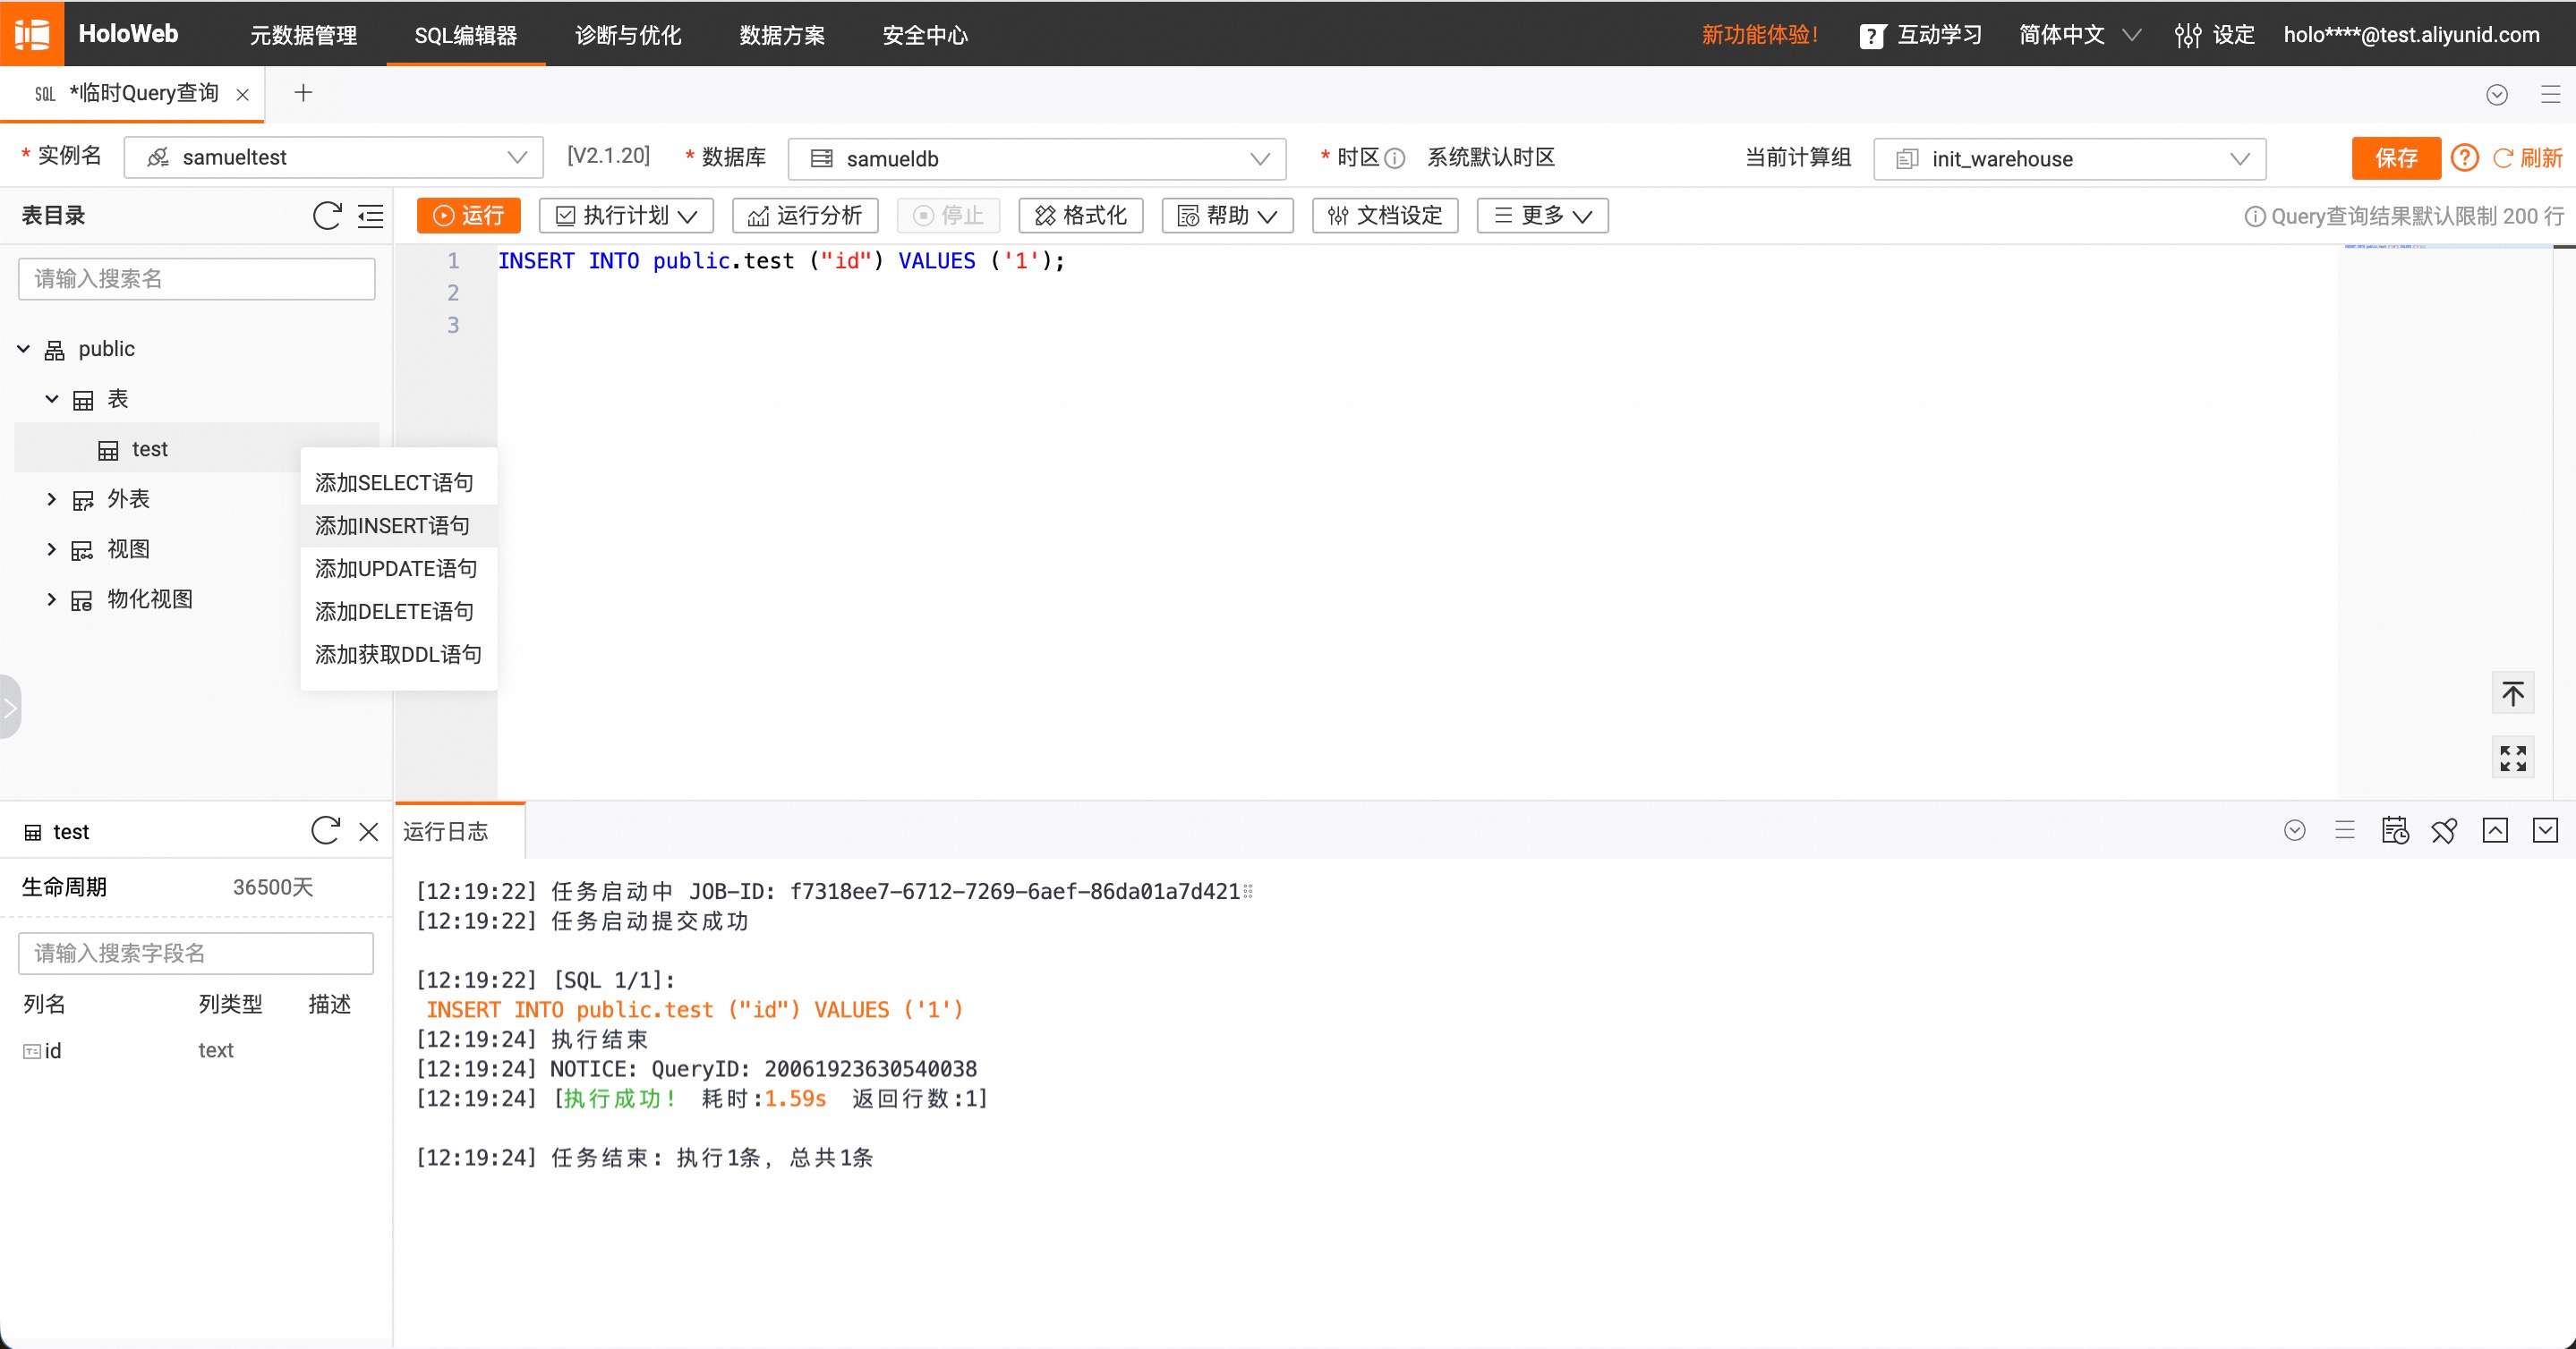2576x1349 pixels.
Task: Select the test table icon in tree
Action: [108, 451]
